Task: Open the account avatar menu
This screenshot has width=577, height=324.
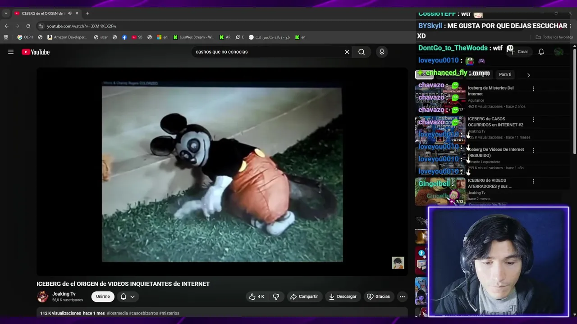Action: [559, 52]
